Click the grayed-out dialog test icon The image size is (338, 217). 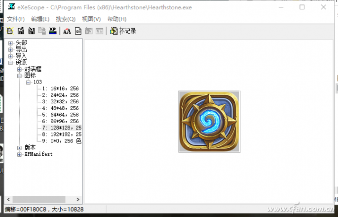pos(99,31)
